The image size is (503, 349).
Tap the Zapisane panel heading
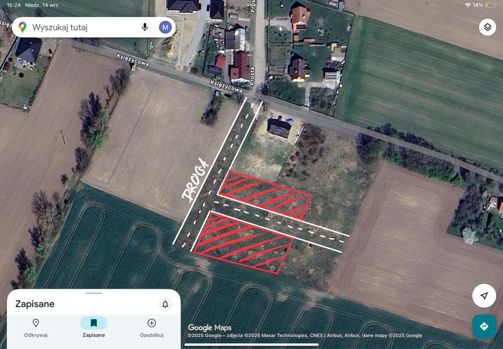click(x=35, y=304)
